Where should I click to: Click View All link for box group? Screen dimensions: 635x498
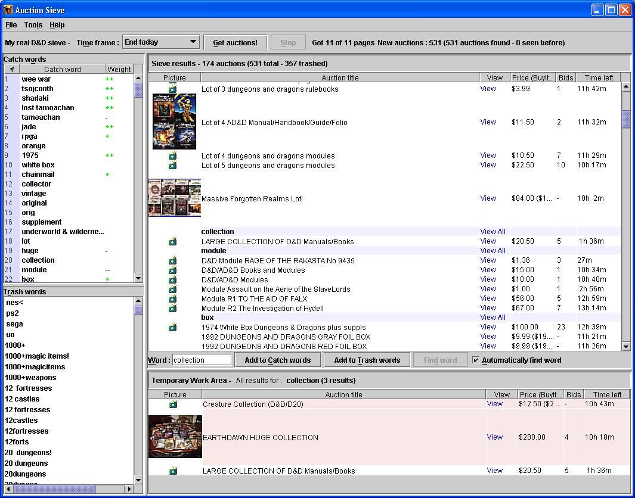[x=492, y=317]
